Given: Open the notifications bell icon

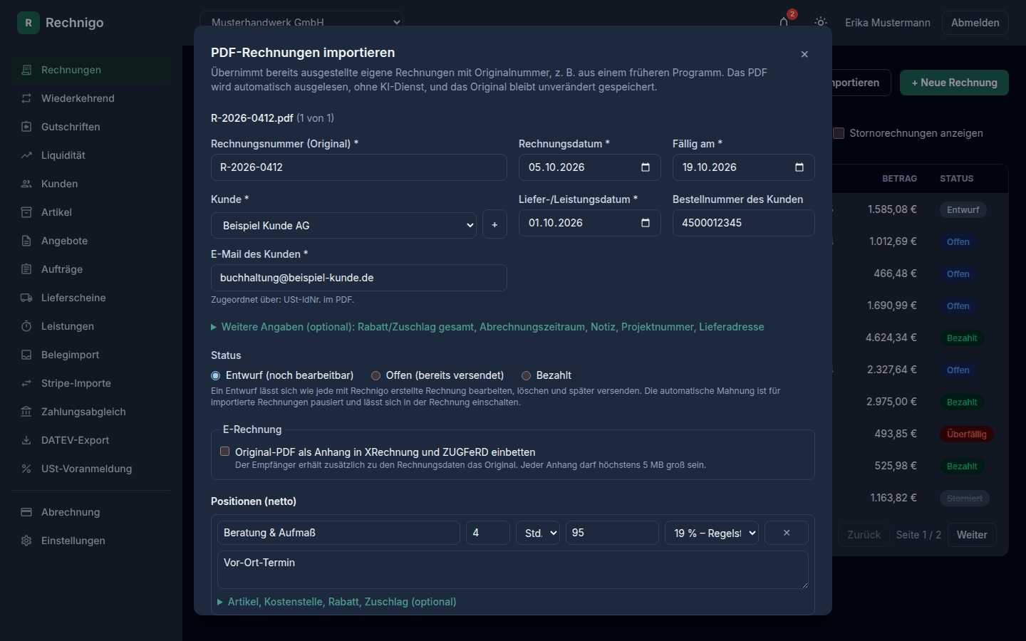Looking at the screenshot, I should 784,22.
